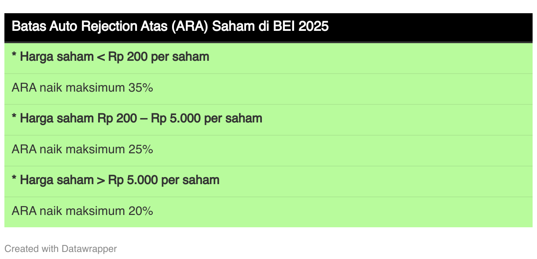Click the "35%" value text
This screenshot has height=259, width=537.
pos(140,88)
